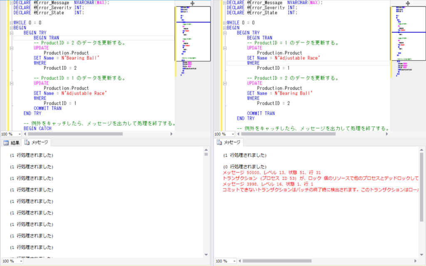Click the split handle icon above the left minimap
Viewport: 426px width, 266px height.
tap(193, 3)
